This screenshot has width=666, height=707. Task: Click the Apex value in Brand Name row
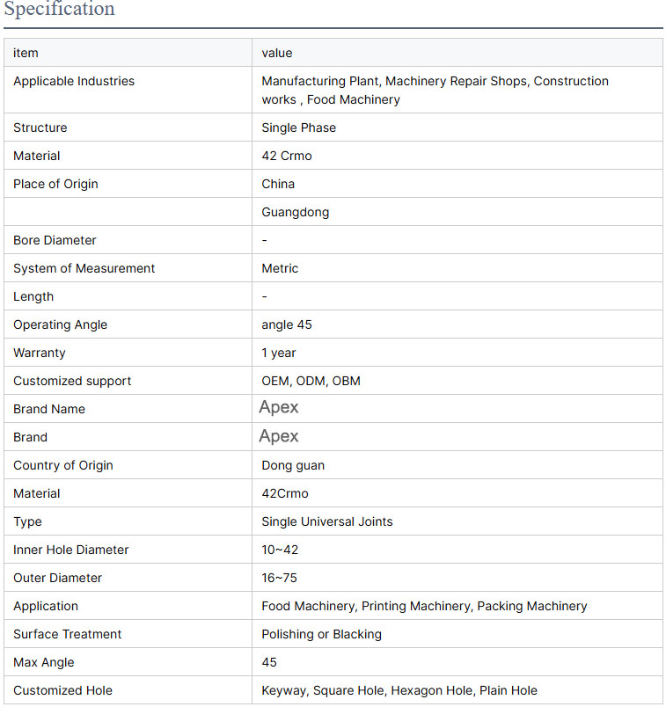coord(279,408)
